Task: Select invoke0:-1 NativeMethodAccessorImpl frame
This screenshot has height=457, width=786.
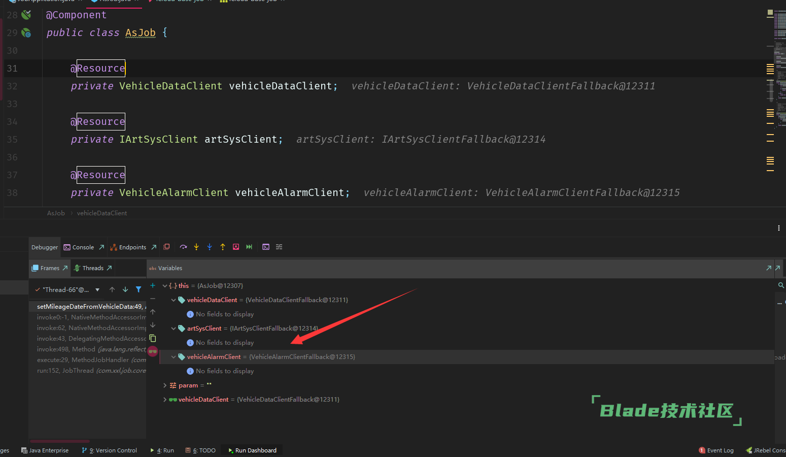Action: point(87,317)
